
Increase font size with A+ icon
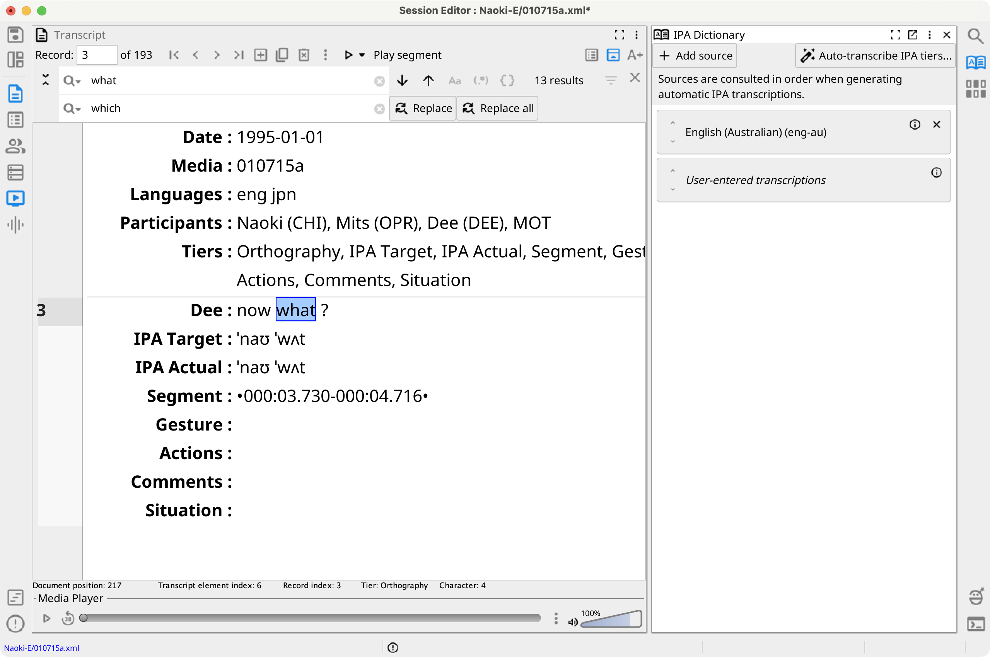pyautogui.click(x=635, y=55)
